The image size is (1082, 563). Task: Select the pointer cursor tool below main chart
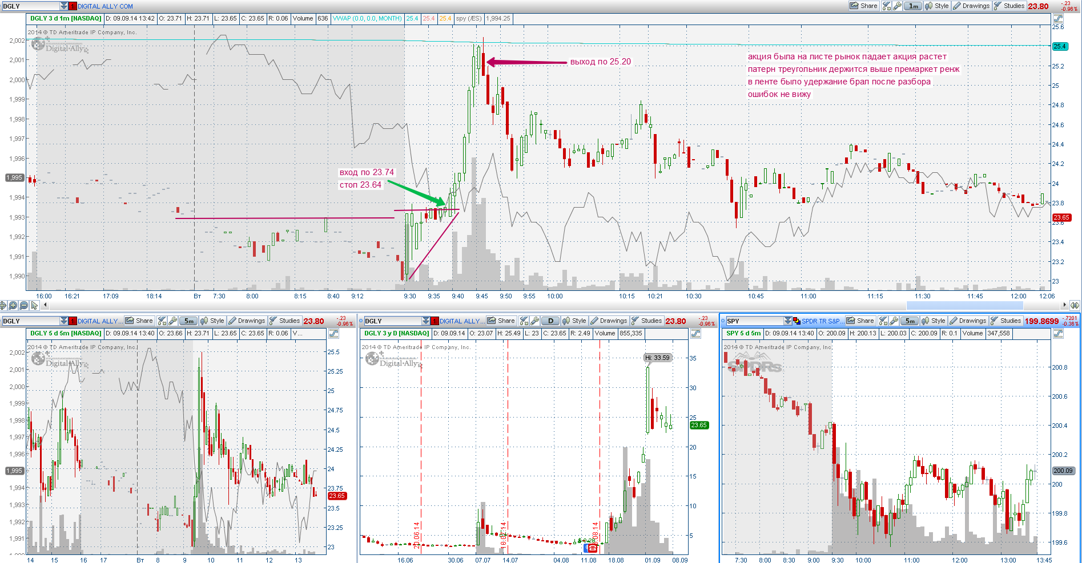(x=34, y=305)
